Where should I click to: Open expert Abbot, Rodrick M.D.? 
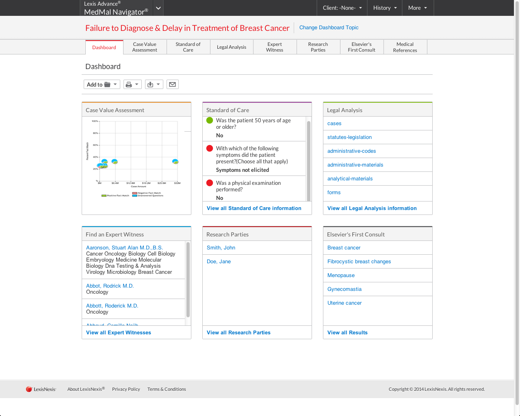click(110, 286)
